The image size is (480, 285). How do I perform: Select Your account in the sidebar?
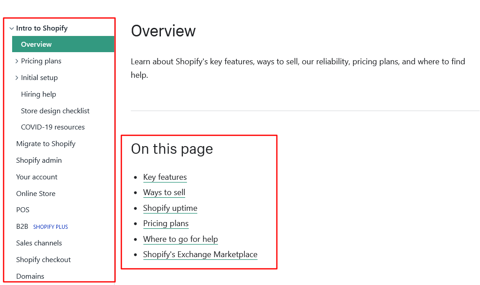[x=36, y=177]
